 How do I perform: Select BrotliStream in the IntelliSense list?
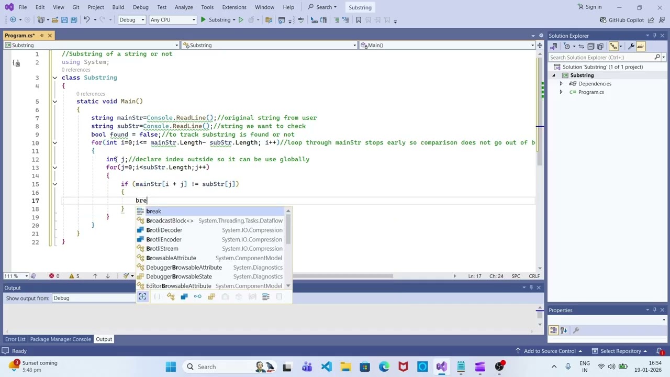(x=210, y=249)
